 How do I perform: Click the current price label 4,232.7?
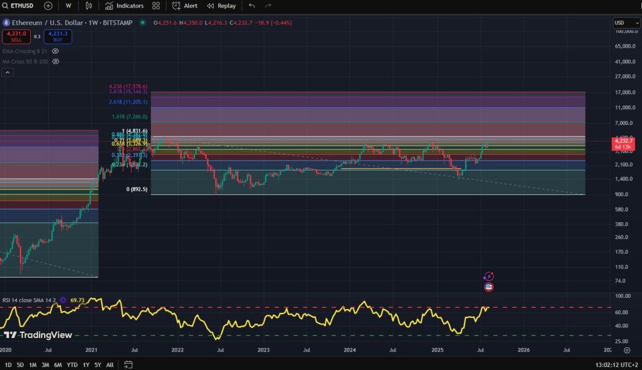pos(623,144)
